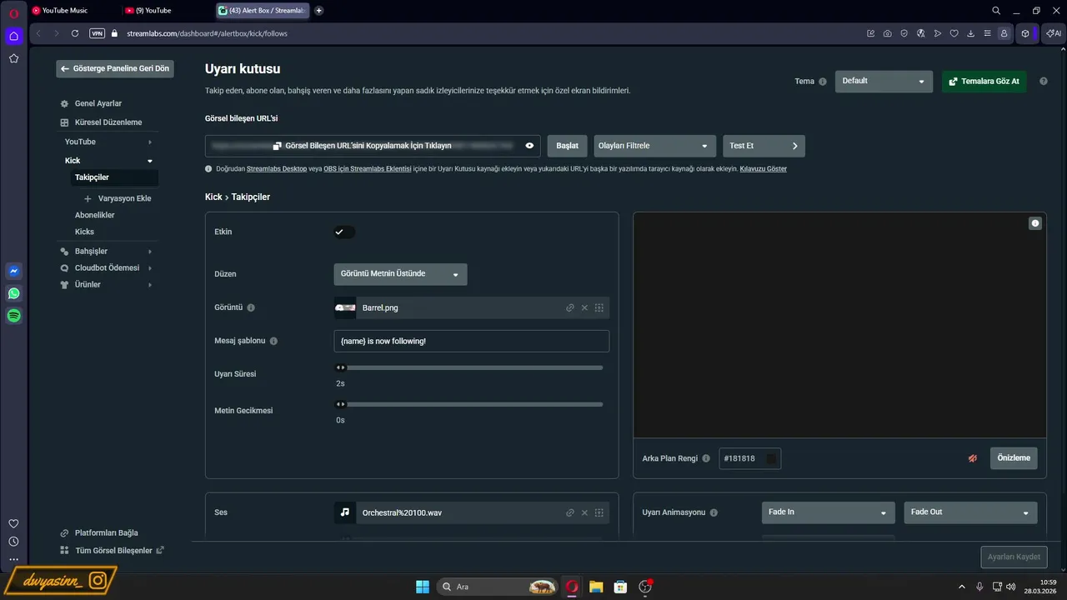The height and width of the screenshot is (600, 1067).
Task: Open Messenger in Opera sidebar
Action: coord(13,271)
